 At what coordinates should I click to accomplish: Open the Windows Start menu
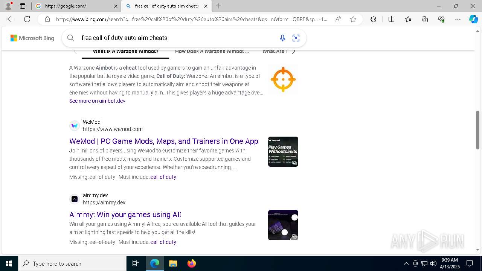(x=9, y=263)
